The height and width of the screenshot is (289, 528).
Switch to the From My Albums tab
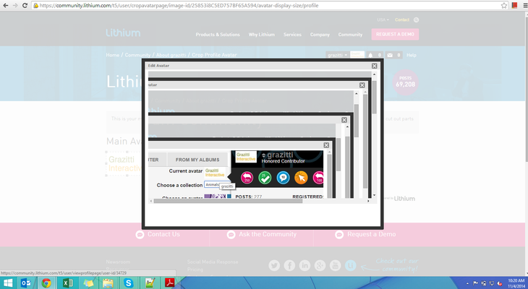[197, 160]
